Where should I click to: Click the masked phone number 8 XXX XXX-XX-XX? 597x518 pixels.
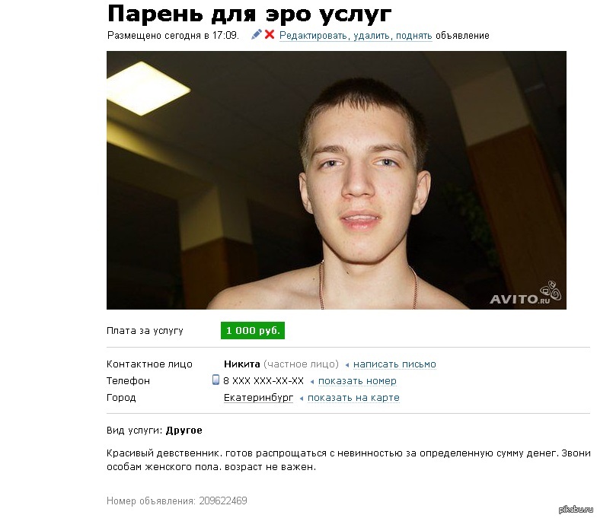[x=263, y=380]
